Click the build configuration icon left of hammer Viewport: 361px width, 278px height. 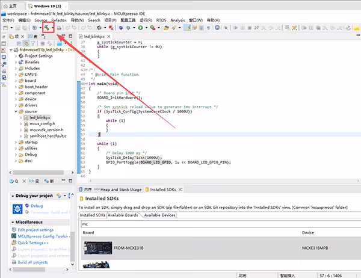[x=34, y=28]
